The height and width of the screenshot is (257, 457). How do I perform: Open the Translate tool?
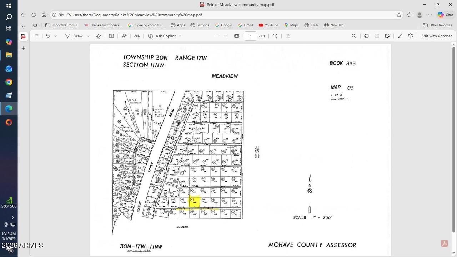tap(137, 36)
